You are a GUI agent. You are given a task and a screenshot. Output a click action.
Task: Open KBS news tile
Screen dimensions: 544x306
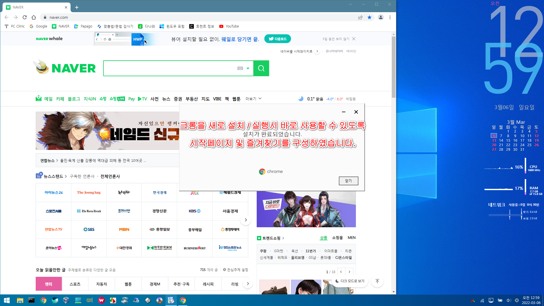(195, 211)
